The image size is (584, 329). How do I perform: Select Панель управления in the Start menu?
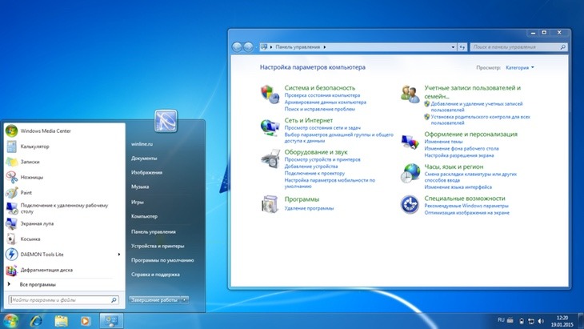pyautogui.click(x=153, y=231)
